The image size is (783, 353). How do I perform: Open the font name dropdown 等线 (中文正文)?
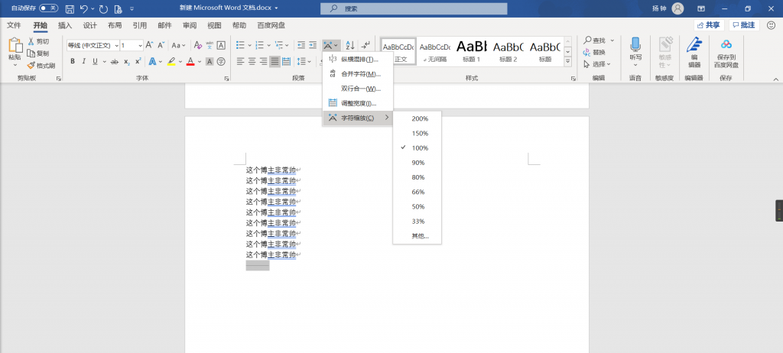[117, 45]
